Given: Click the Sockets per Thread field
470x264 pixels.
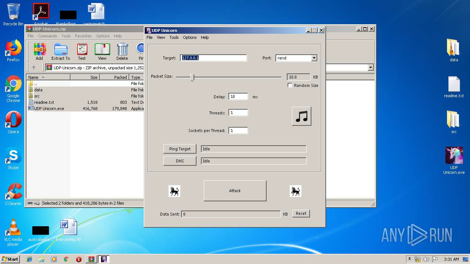Looking at the screenshot, I should [238, 130].
